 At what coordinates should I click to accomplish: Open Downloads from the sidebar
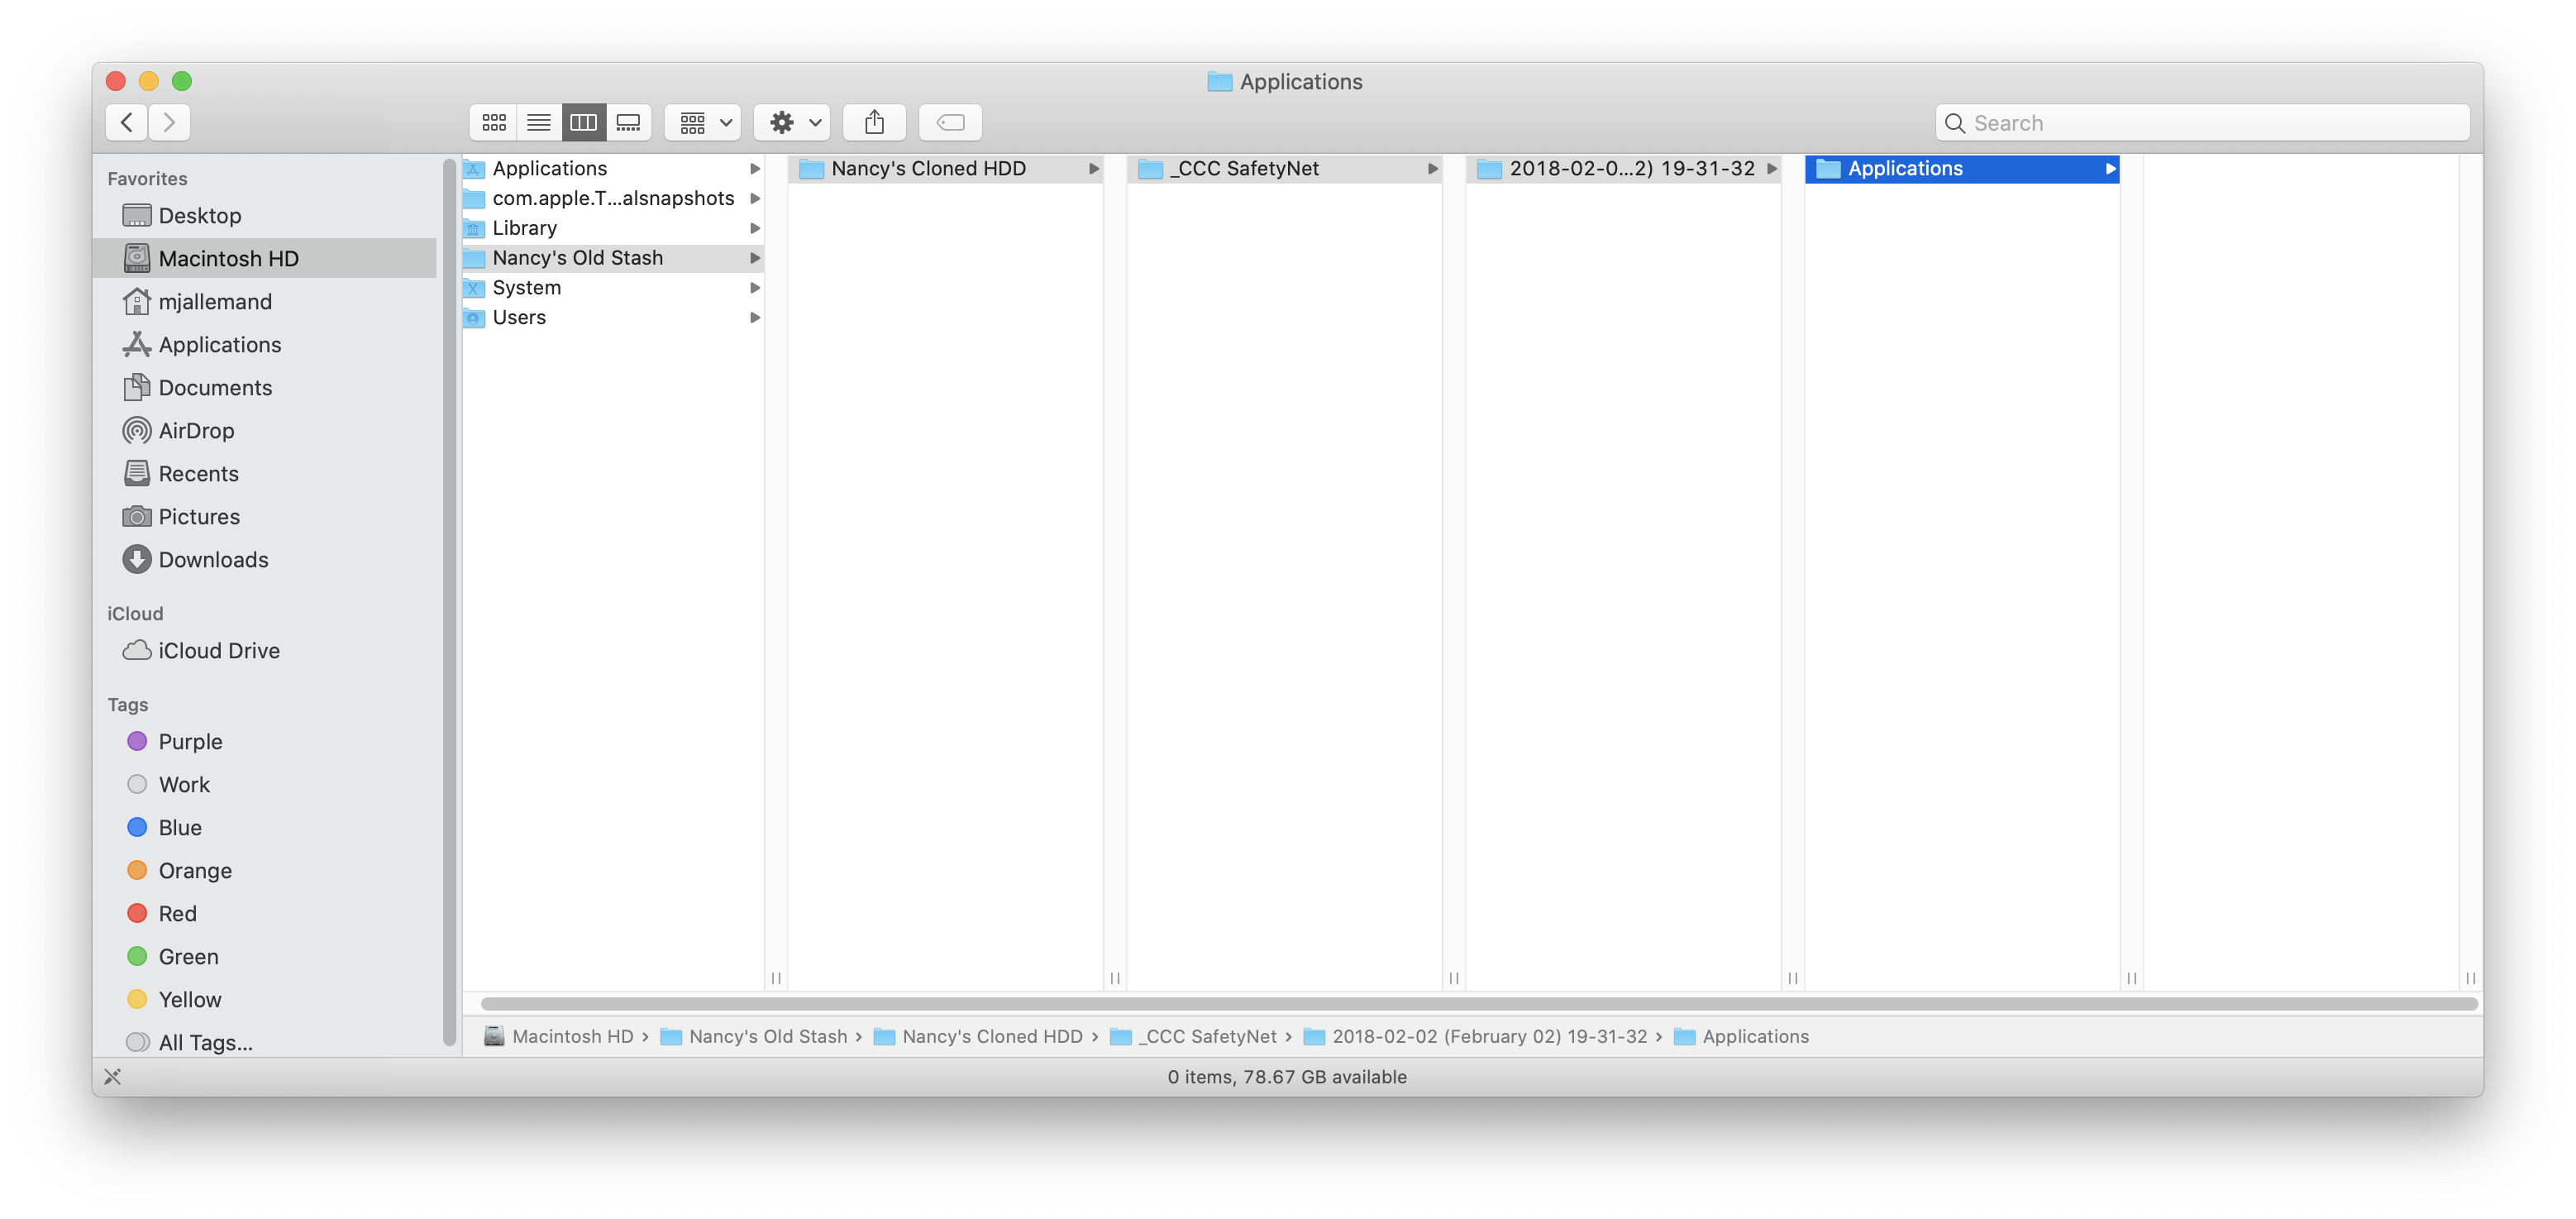point(213,559)
